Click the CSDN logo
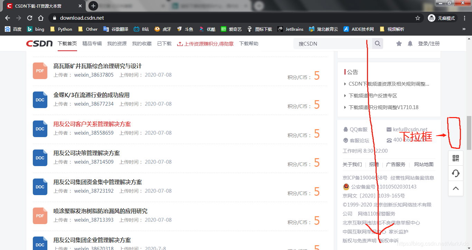 coord(39,44)
